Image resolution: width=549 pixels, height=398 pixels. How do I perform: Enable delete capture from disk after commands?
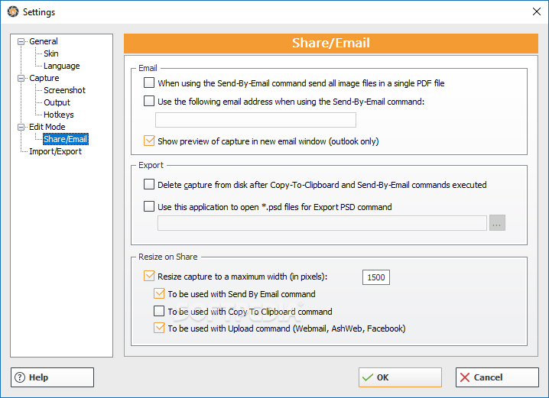click(x=149, y=184)
